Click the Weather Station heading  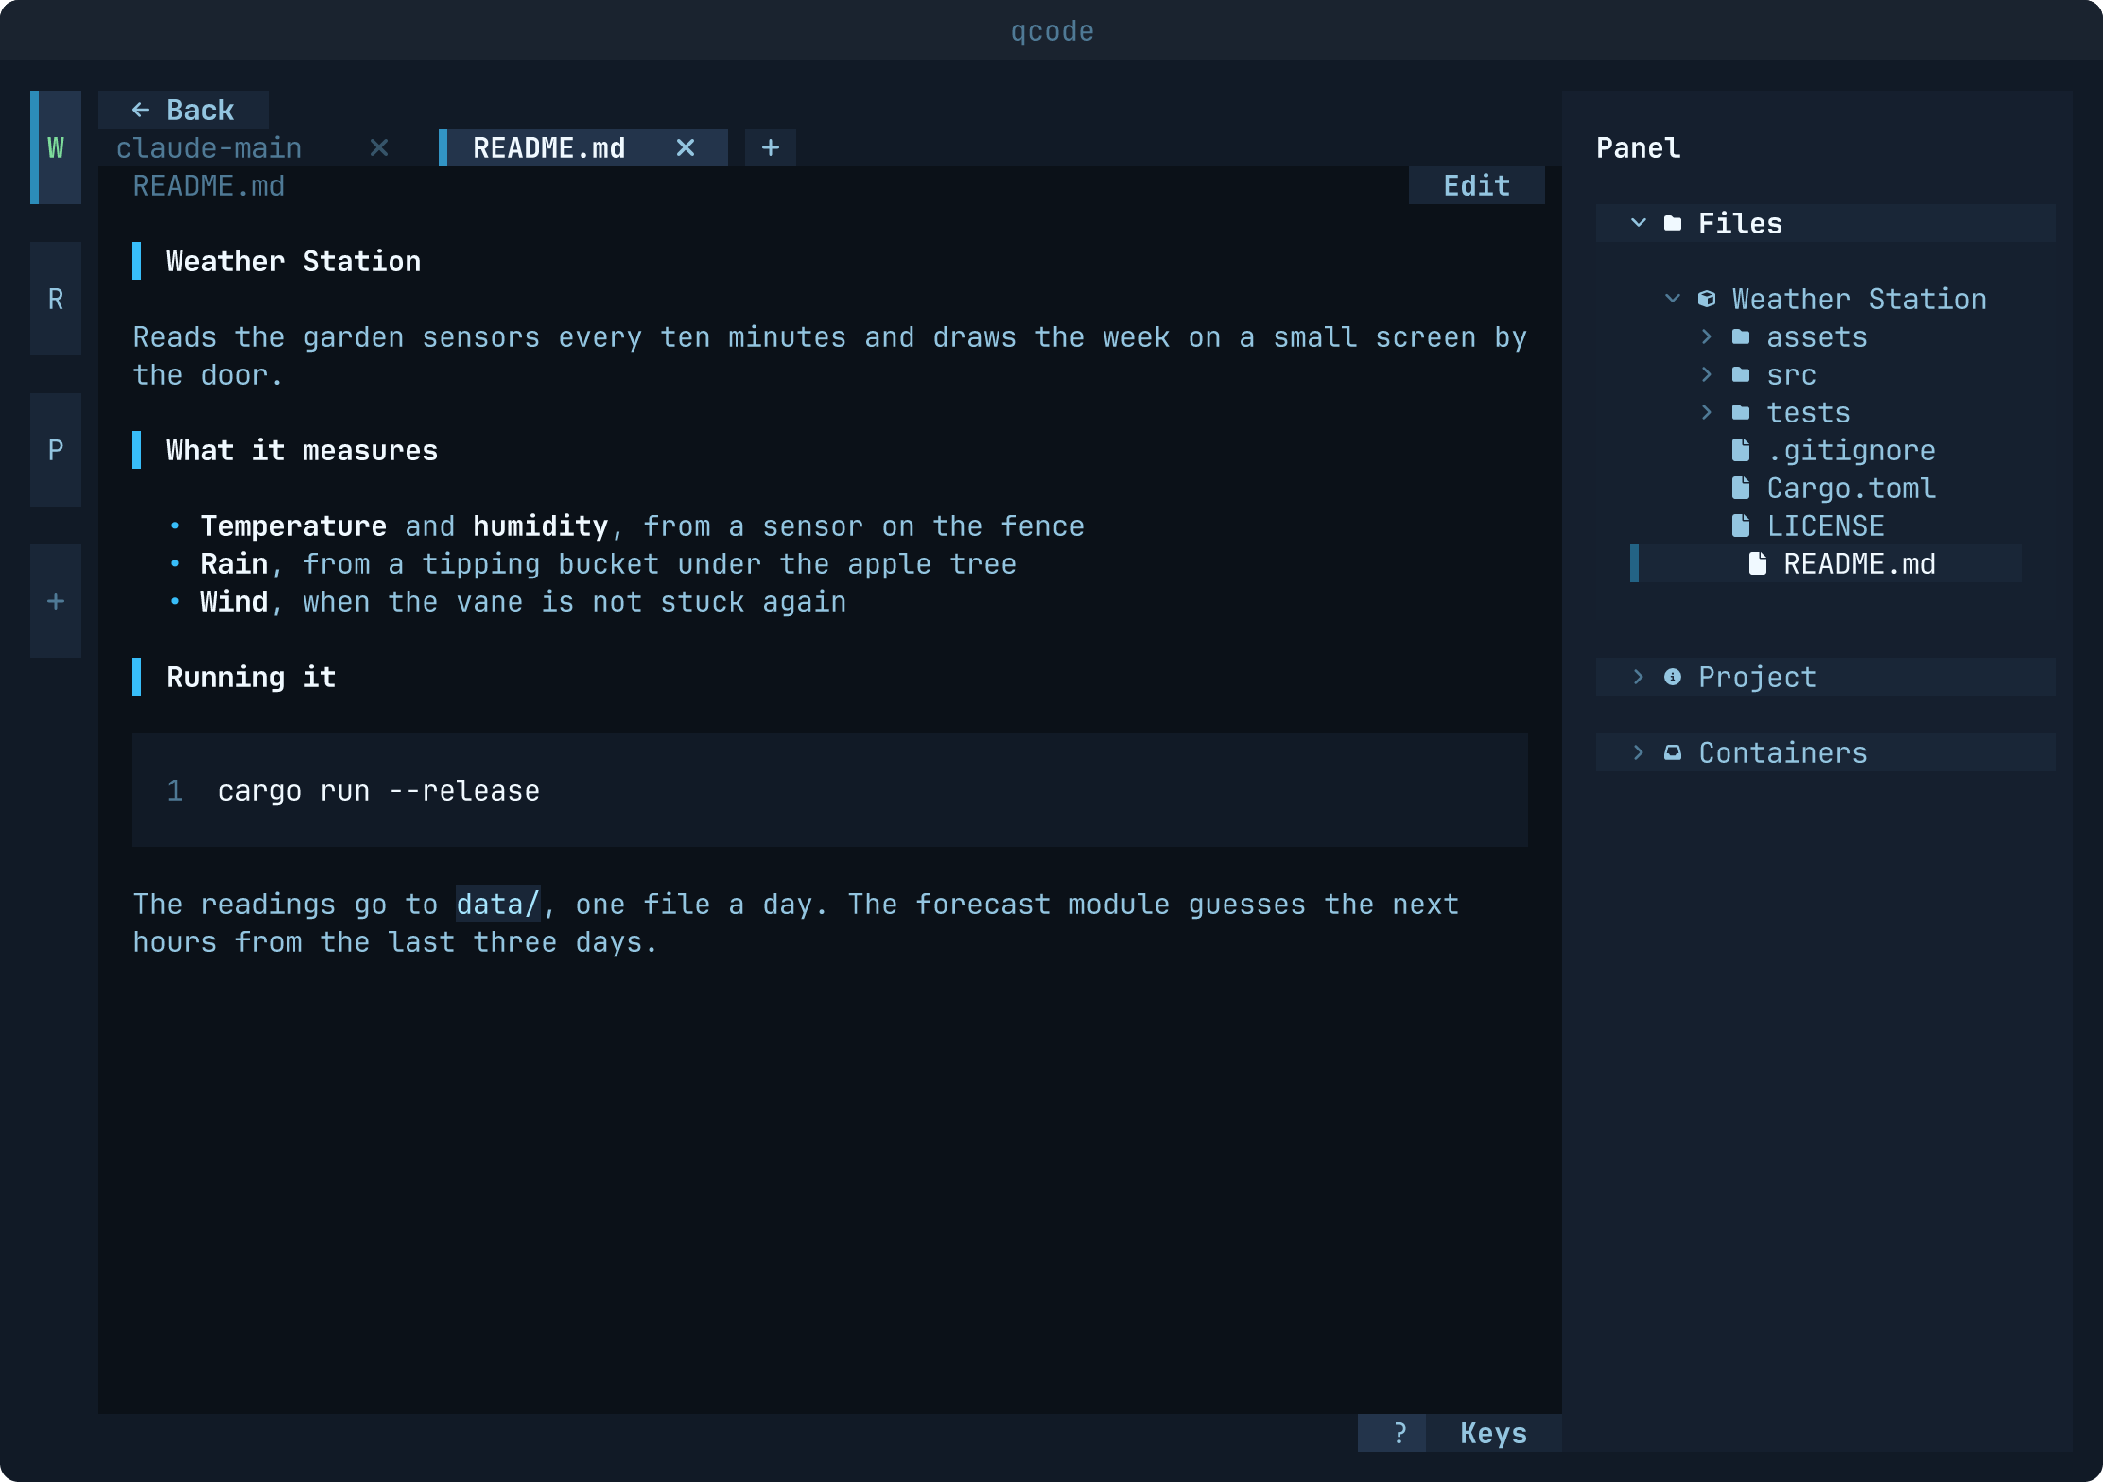tap(294, 261)
